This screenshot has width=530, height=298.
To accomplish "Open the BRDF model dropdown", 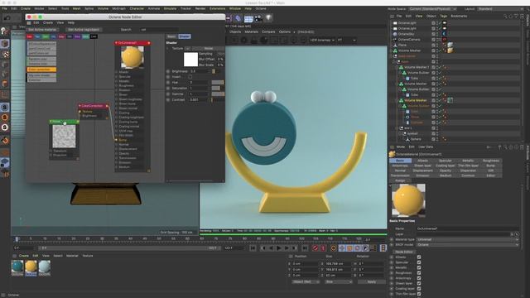I will point(467,245).
